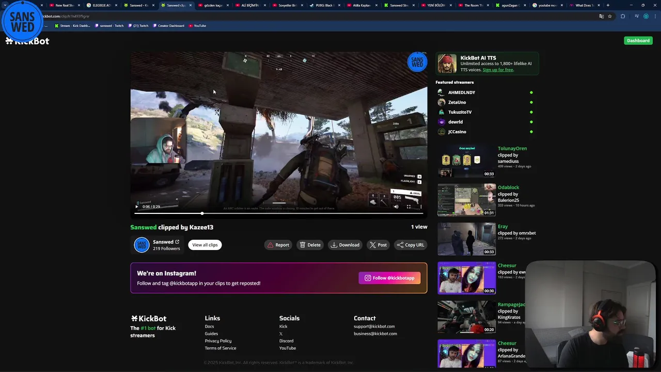
Task: Open featured streamer AHMEDLNDY
Action: 462,92
